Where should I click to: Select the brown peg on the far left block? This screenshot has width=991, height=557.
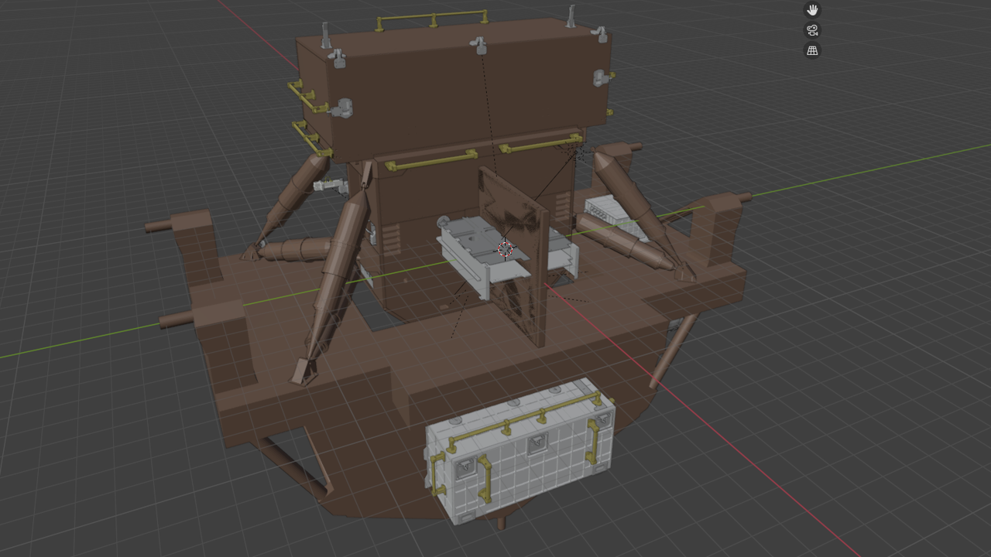coord(158,227)
